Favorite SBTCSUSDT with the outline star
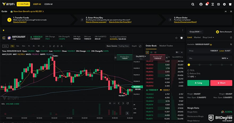 pyautogui.click(x=176, y=38)
